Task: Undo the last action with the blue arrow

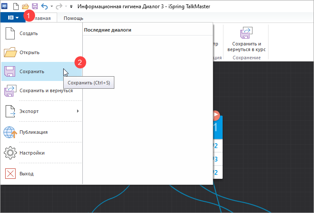Action: click(44, 6)
